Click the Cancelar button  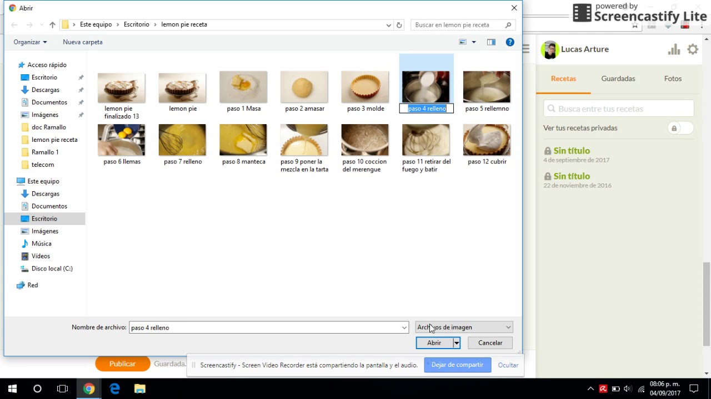tap(490, 343)
